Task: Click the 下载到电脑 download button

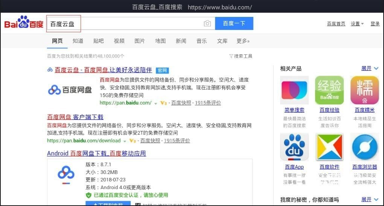Action: tap(108, 203)
